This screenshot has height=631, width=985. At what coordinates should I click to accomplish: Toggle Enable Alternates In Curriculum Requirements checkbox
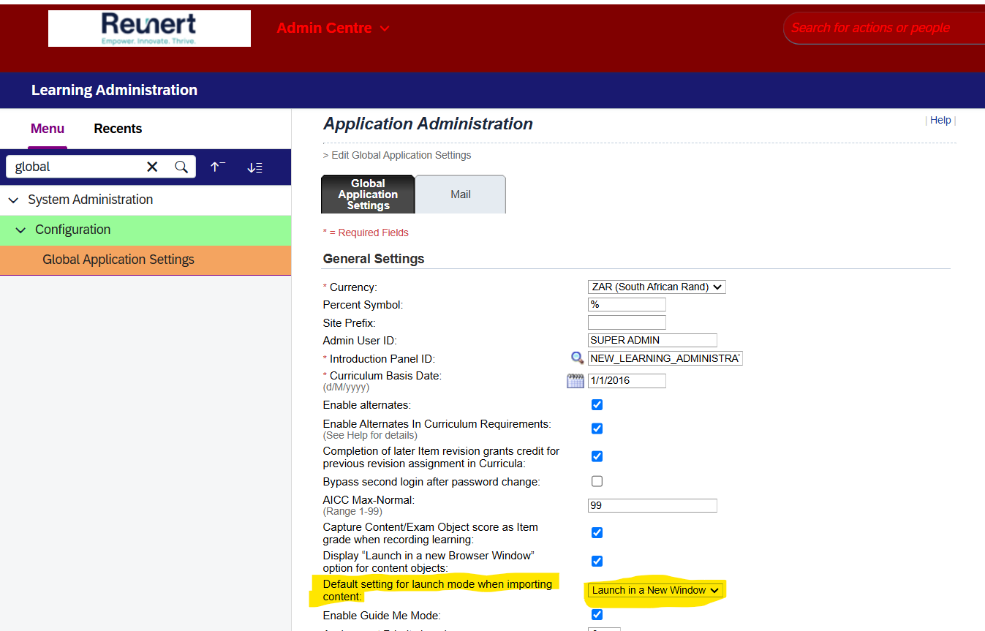(x=597, y=428)
